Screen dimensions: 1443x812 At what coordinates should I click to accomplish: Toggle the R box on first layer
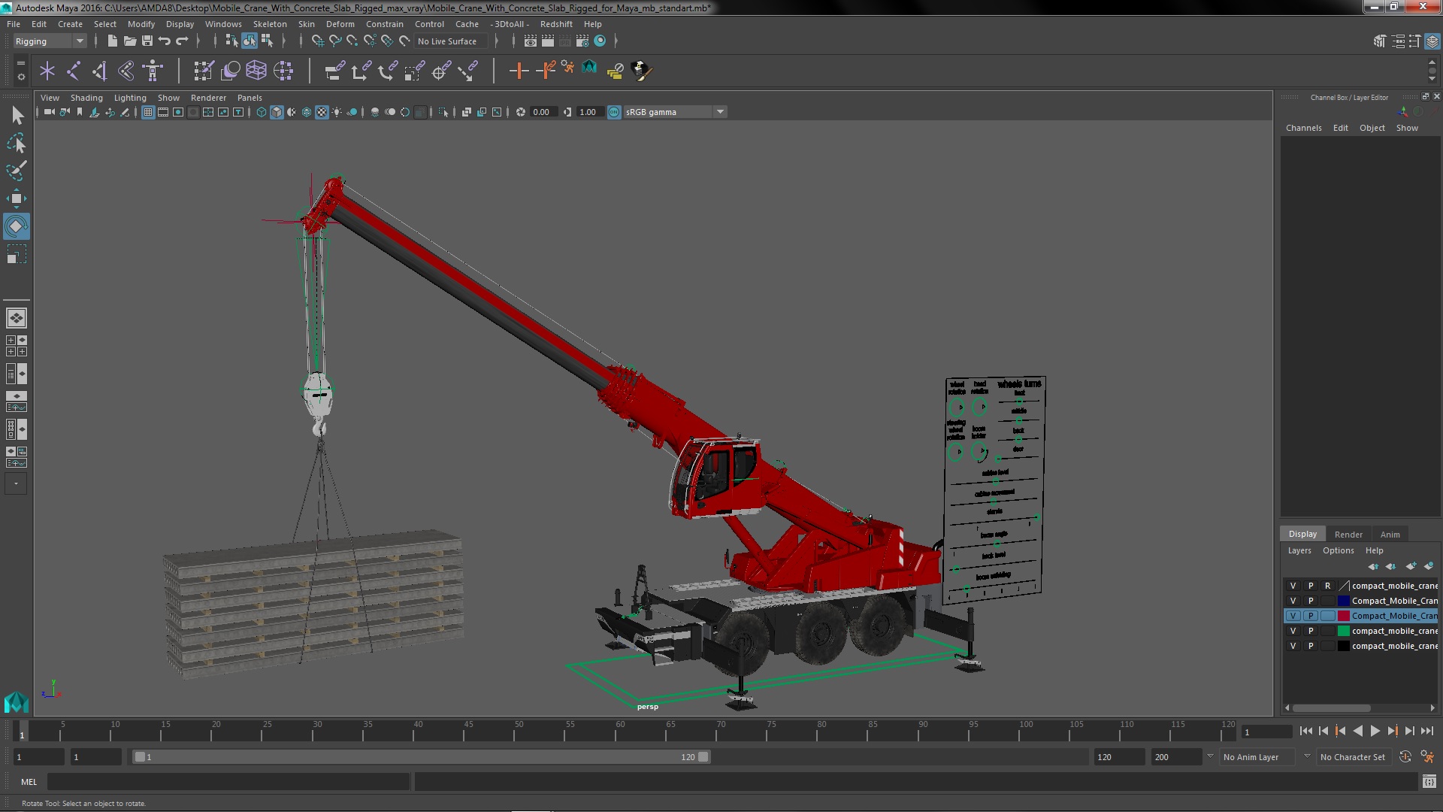pyautogui.click(x=1327, y=586)
